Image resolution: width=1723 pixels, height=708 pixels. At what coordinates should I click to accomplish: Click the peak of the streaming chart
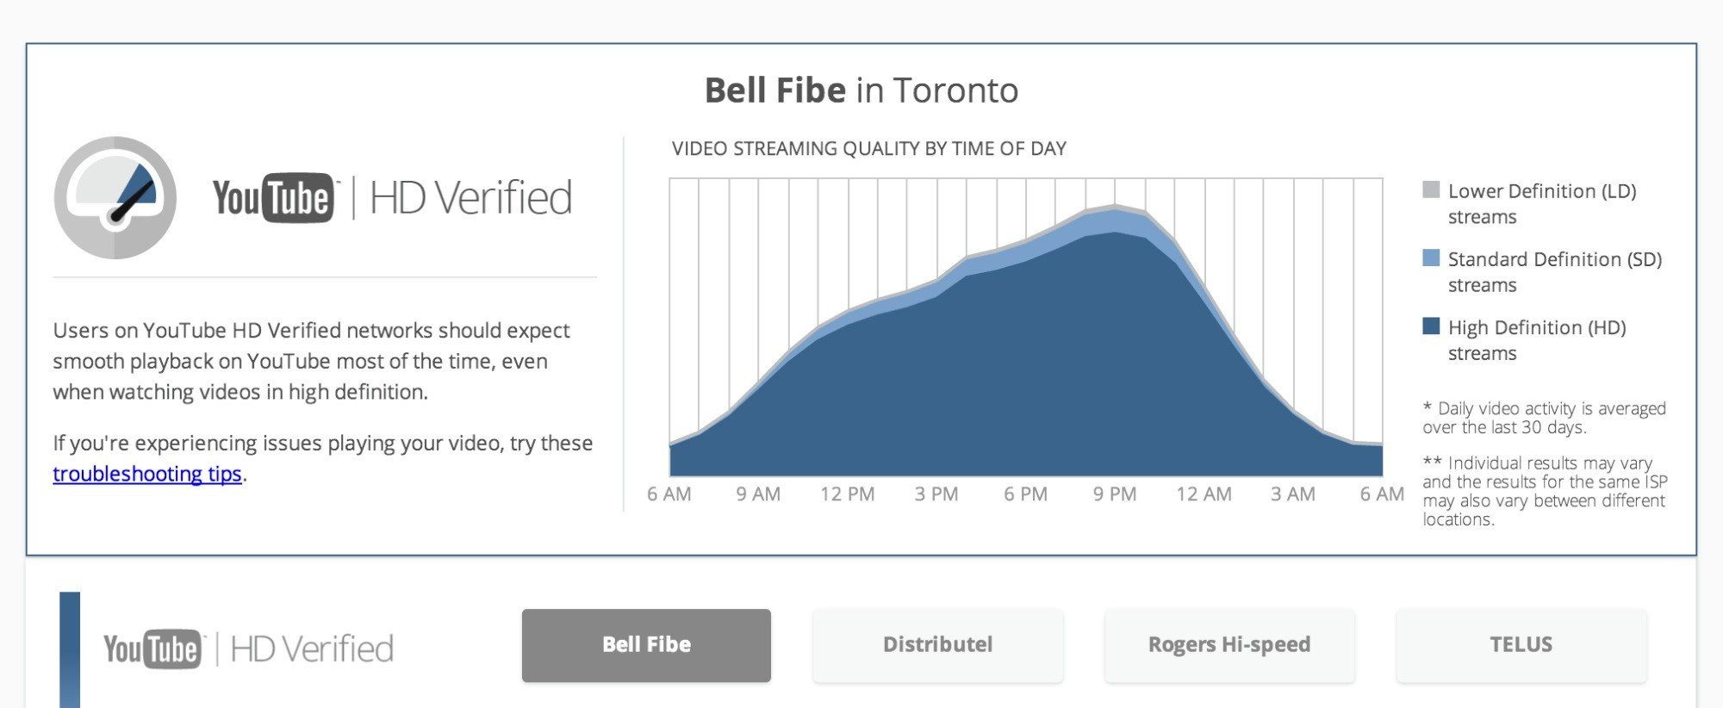pyautogui.click(x=1115, y=208)
